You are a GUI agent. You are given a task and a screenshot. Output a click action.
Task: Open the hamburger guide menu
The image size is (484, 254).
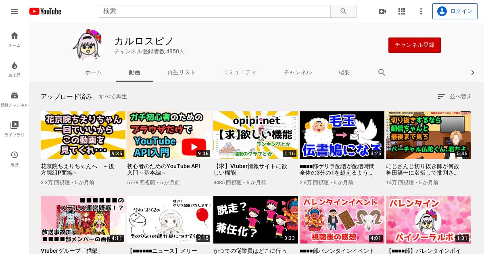(x=15, y=11)
